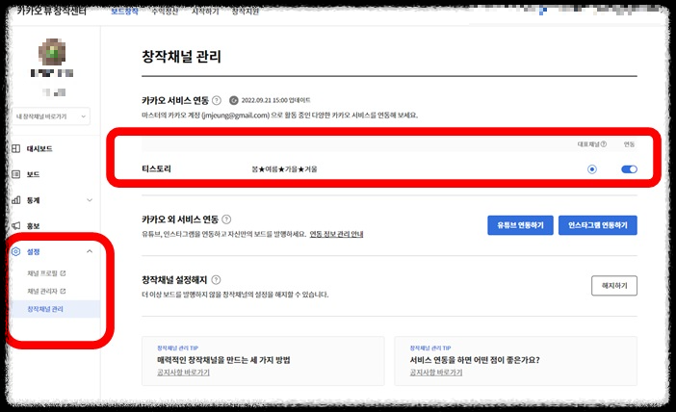Click the 봄★여름★가을★겨울 blog name
Image resolution: width=676 pixels, height=412 pixels.
(284, 169)
